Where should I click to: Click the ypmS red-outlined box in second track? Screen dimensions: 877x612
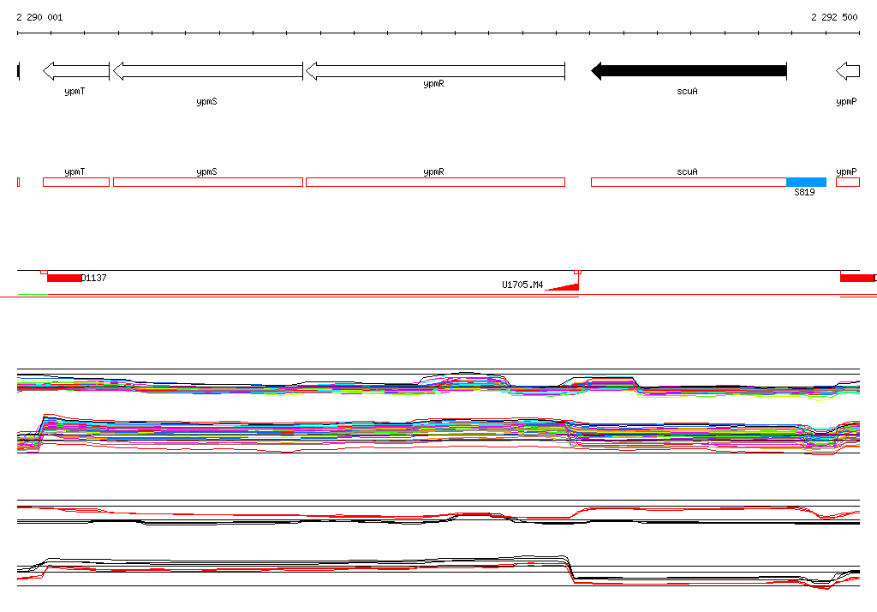tap(208, 182)
